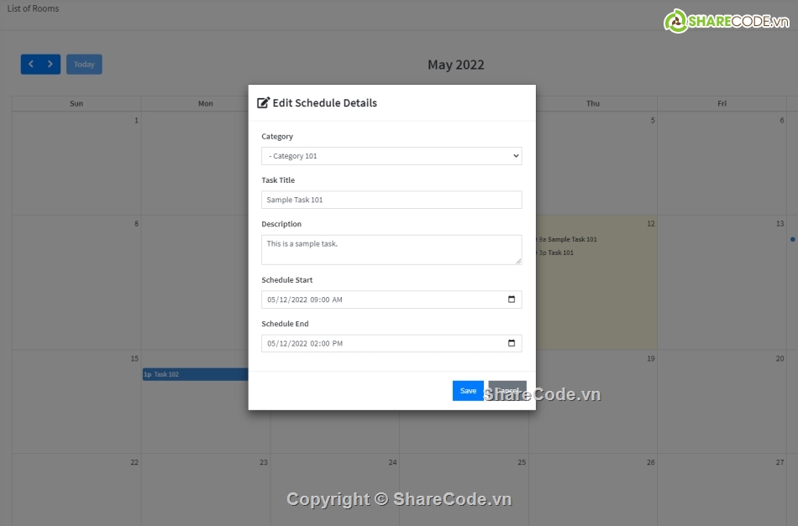Click the previous month arrow button

click(31, 65)
